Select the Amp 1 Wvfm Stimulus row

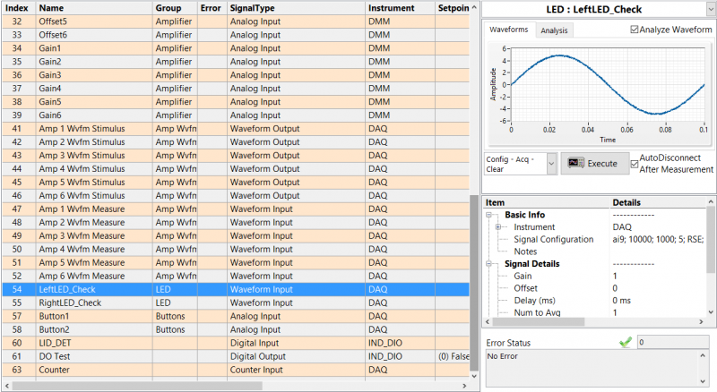pyautogui.click(x=236, y=129)
